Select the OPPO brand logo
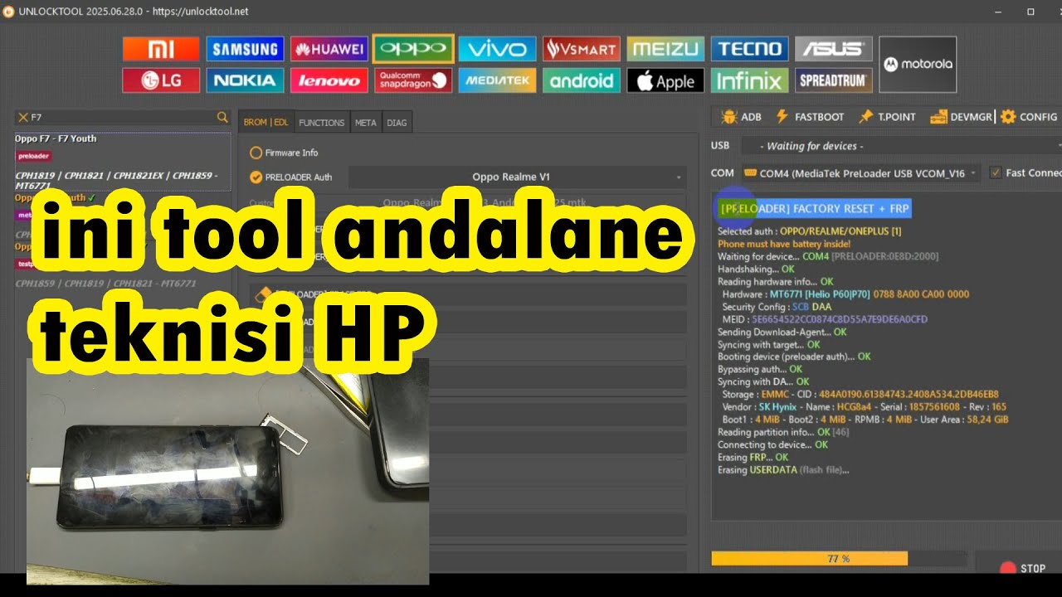Screen dimensions: 1062x597 (x=413, y=49)
